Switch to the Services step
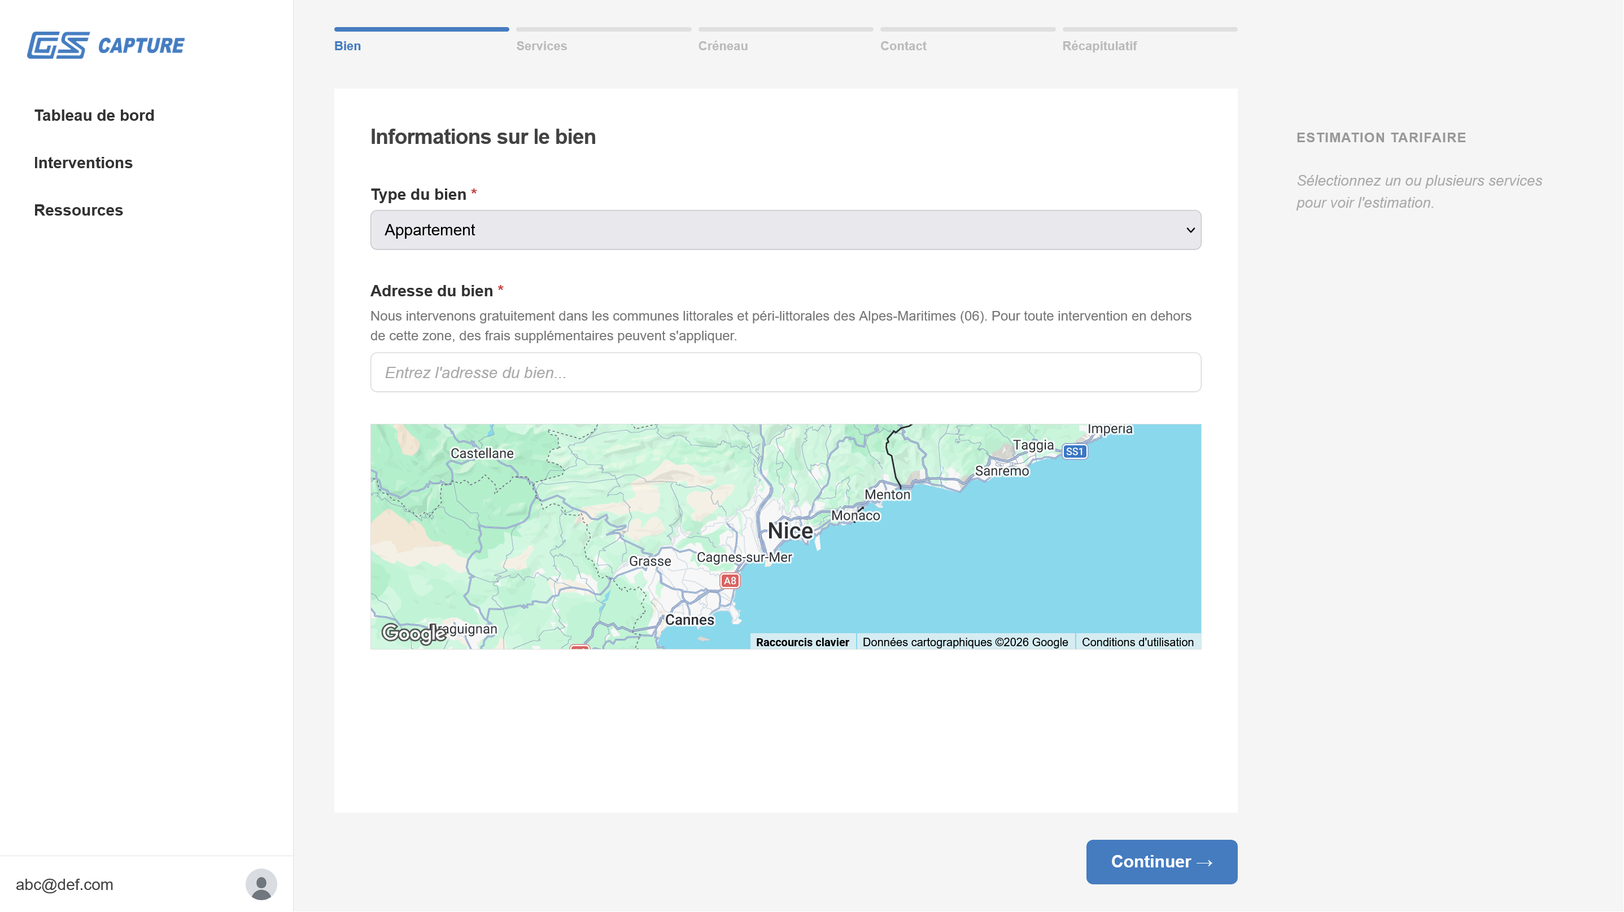This screenshot has width=1624, height=912. (x=541, y=45)
